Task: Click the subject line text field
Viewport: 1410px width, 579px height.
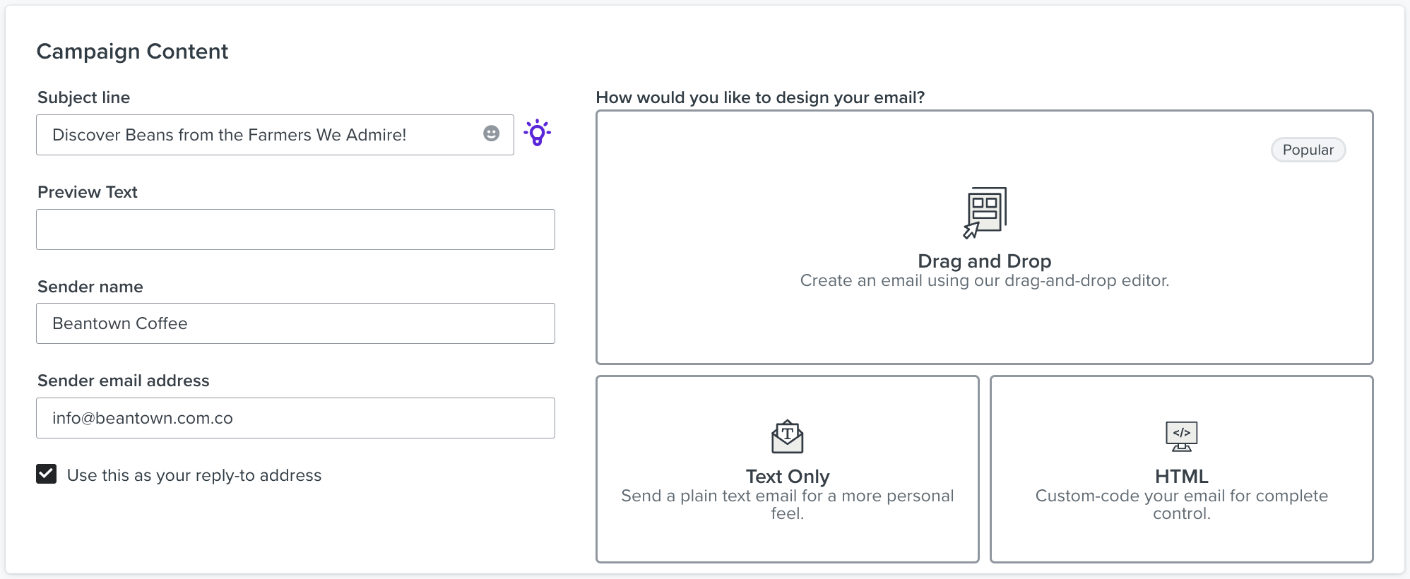Action: (x=247, y=134)
